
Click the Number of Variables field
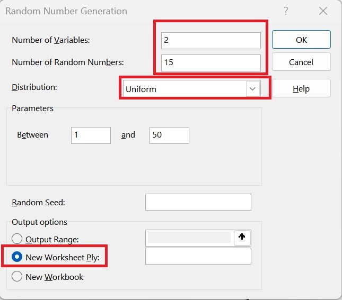(x=211, y=40)
